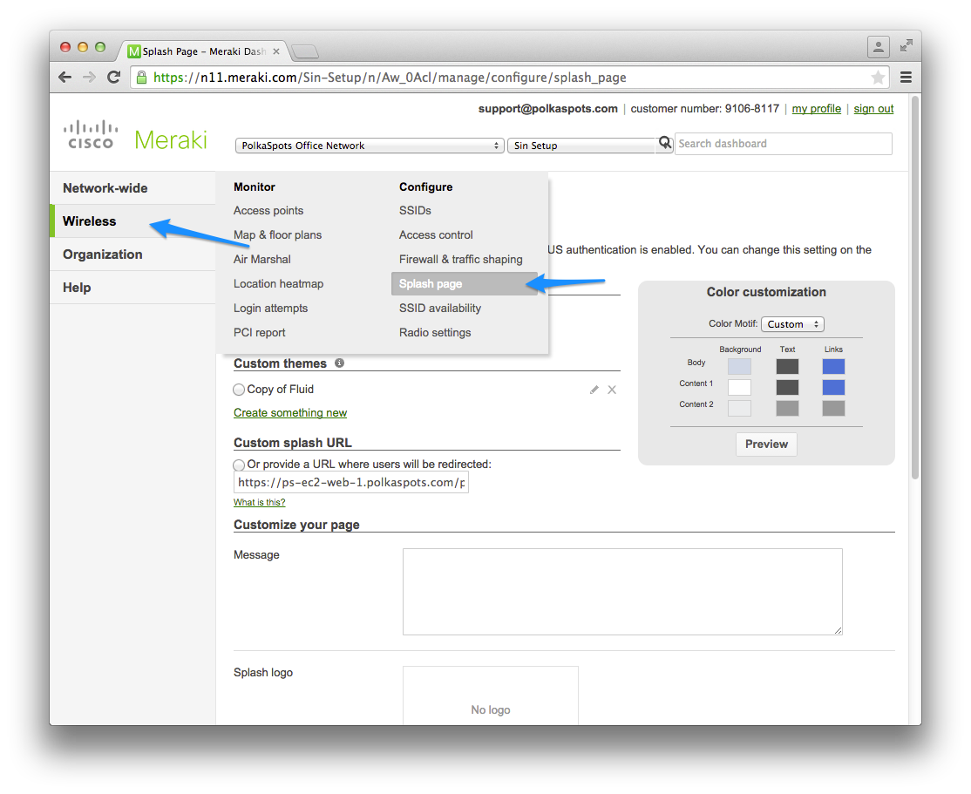Viewport: 971px width, 794px height.
Task: Pick the Content 1 background swatch
Action: 739,388
